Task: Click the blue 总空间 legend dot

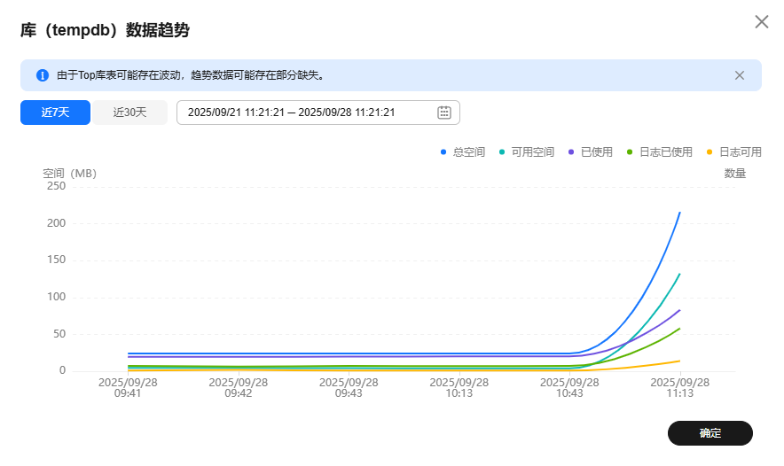Action: tap(443, 152)
